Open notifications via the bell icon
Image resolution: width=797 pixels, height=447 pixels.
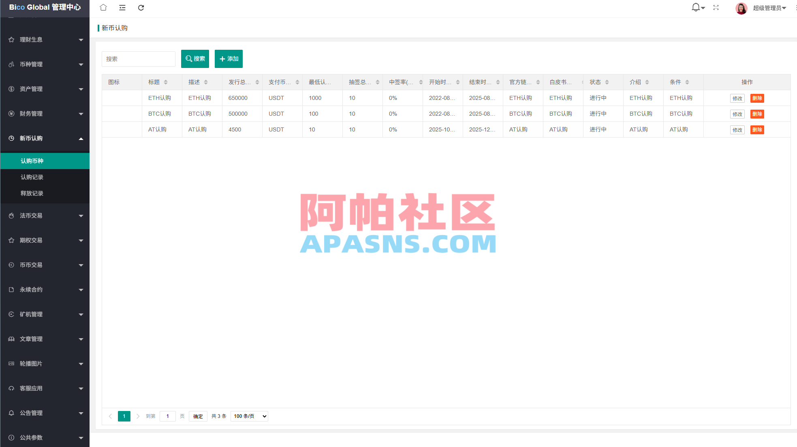(x=695, y=7)
